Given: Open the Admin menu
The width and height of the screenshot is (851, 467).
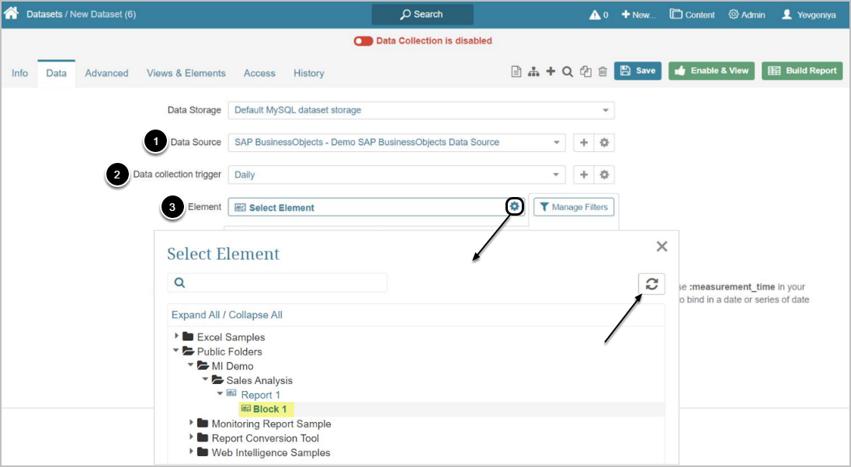Looking at the screenshot, I should coord(747,15).
